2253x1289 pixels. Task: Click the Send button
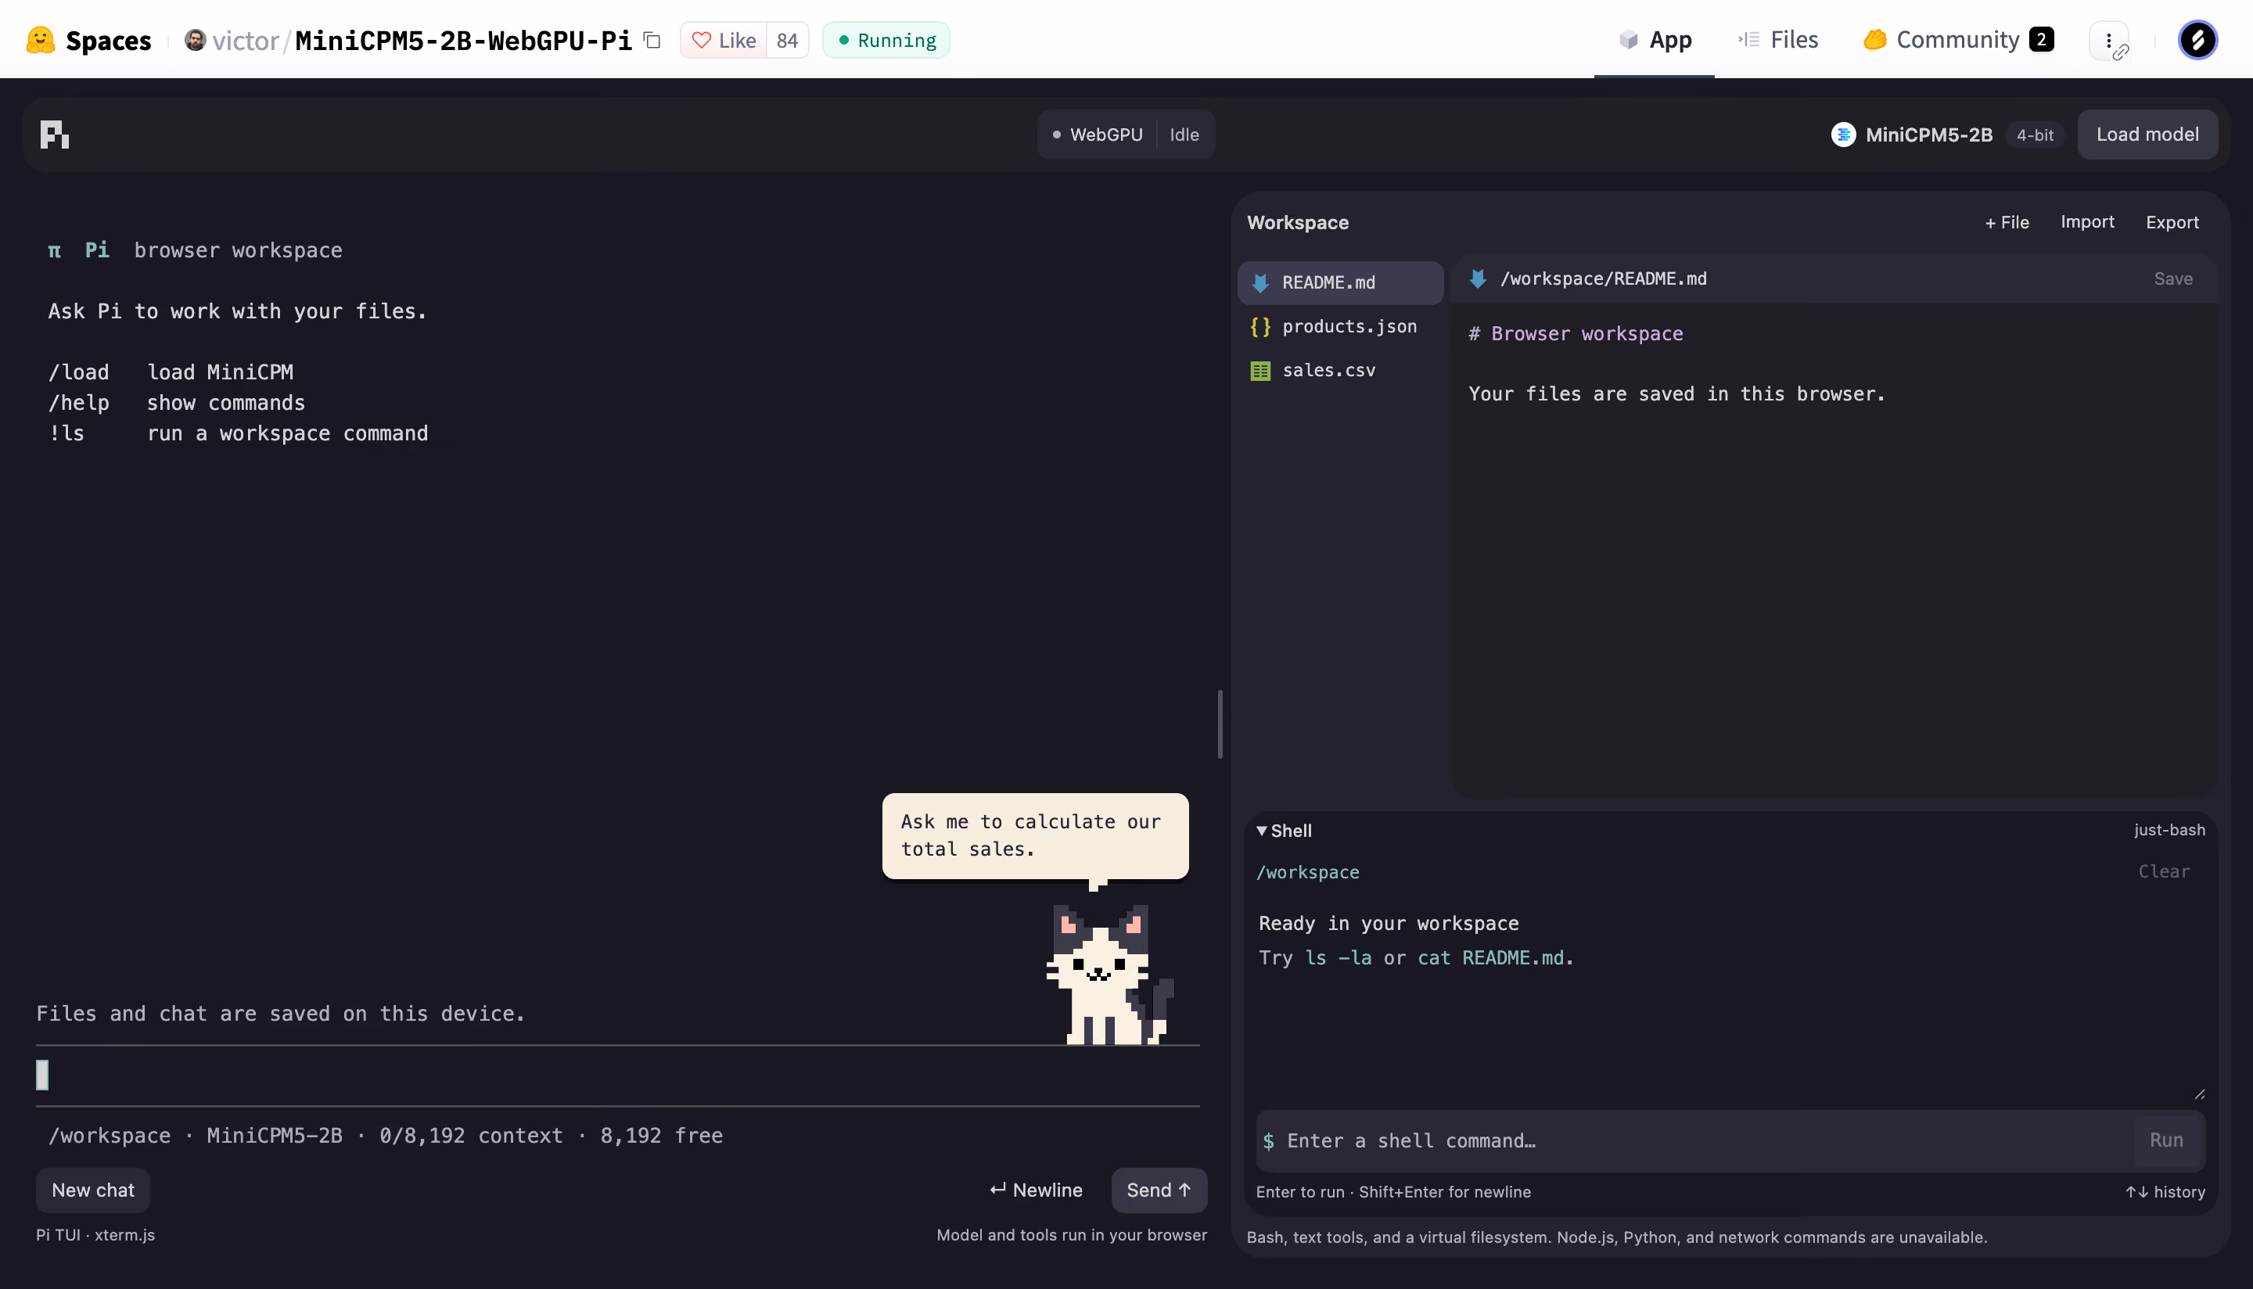tap(1159, 1190)
